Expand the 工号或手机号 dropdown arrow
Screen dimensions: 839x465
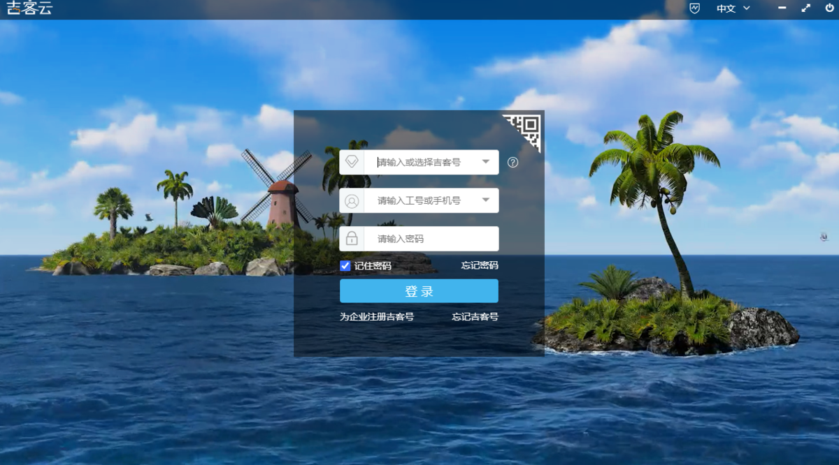[486, 200]
